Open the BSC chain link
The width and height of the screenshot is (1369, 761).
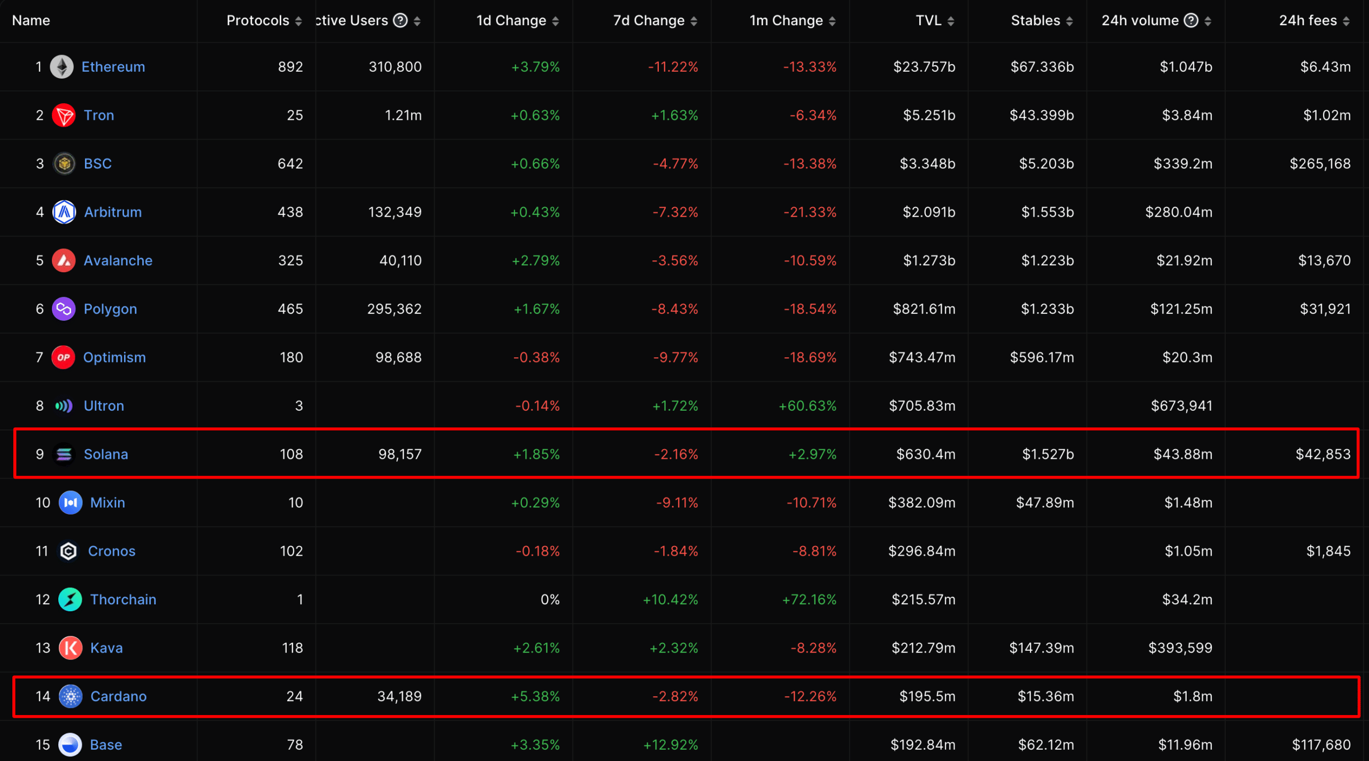(98, 164)
